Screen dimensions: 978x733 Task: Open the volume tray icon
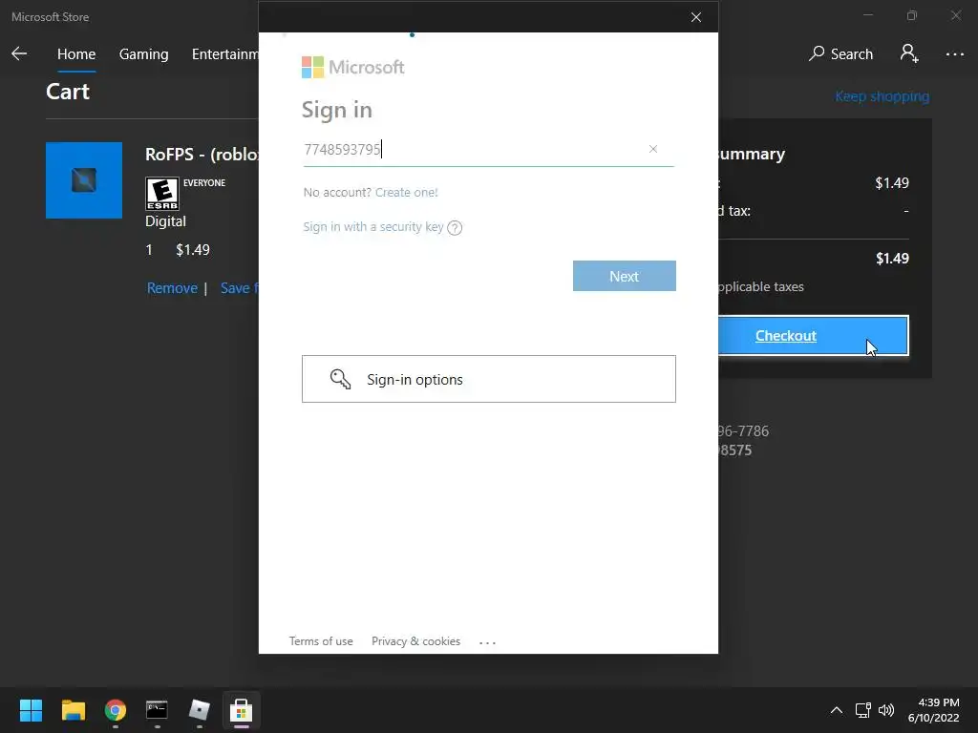point(885,710)
